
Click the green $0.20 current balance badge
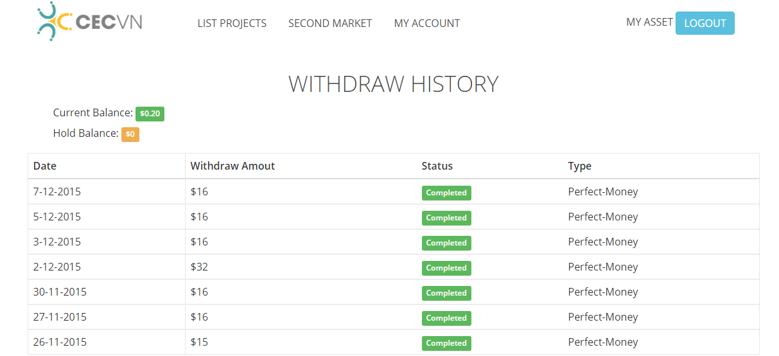point(150,114)
